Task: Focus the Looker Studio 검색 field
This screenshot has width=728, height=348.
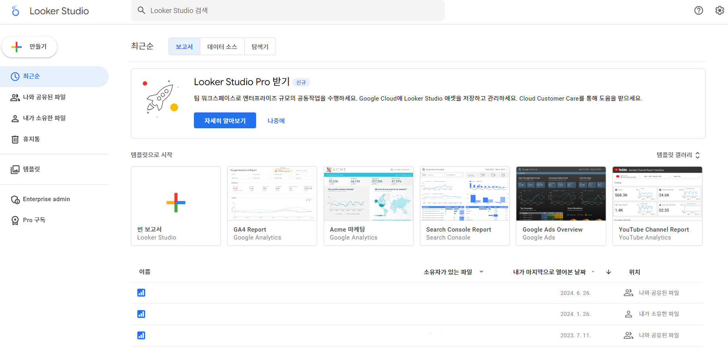Action: click(288, 10)
